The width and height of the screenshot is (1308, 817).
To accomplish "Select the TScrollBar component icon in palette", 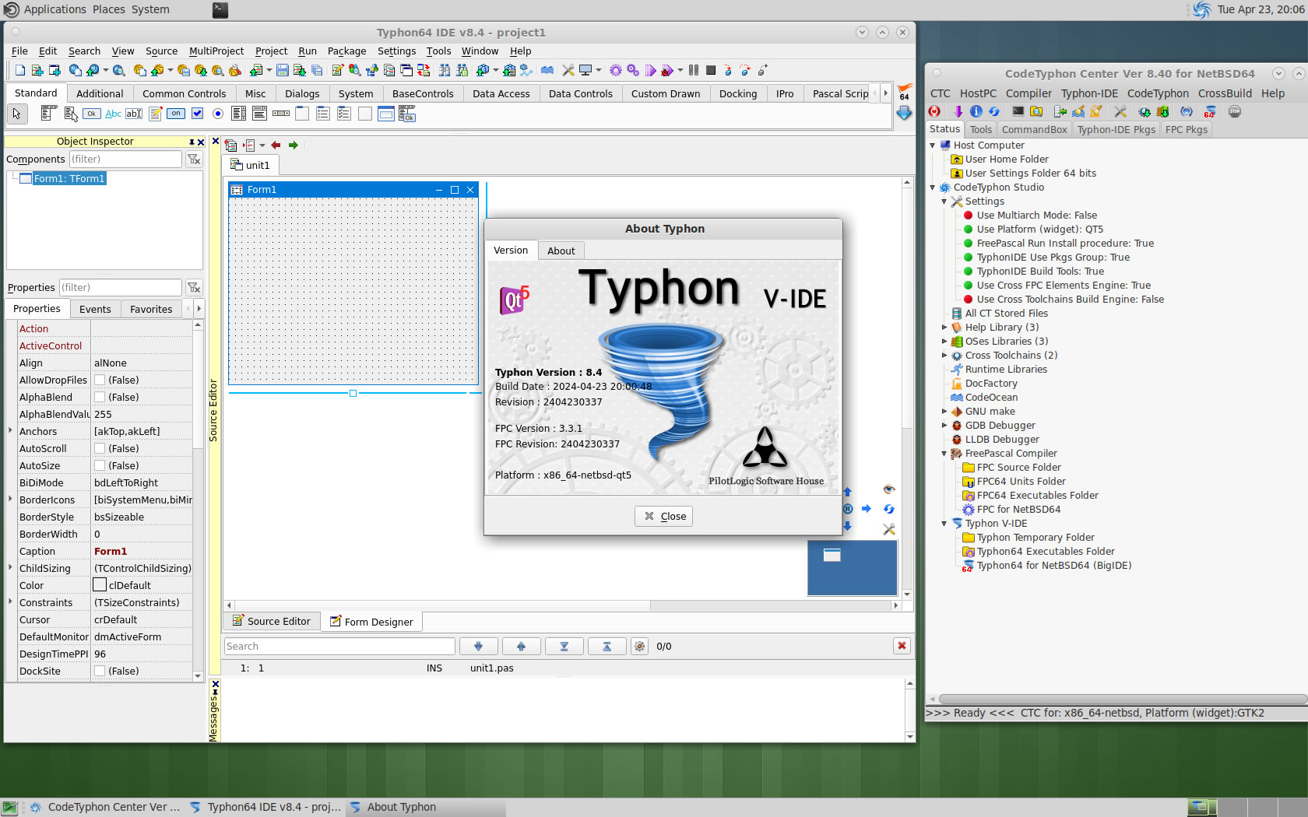I will pyautogui.click(x=281, y=114).
